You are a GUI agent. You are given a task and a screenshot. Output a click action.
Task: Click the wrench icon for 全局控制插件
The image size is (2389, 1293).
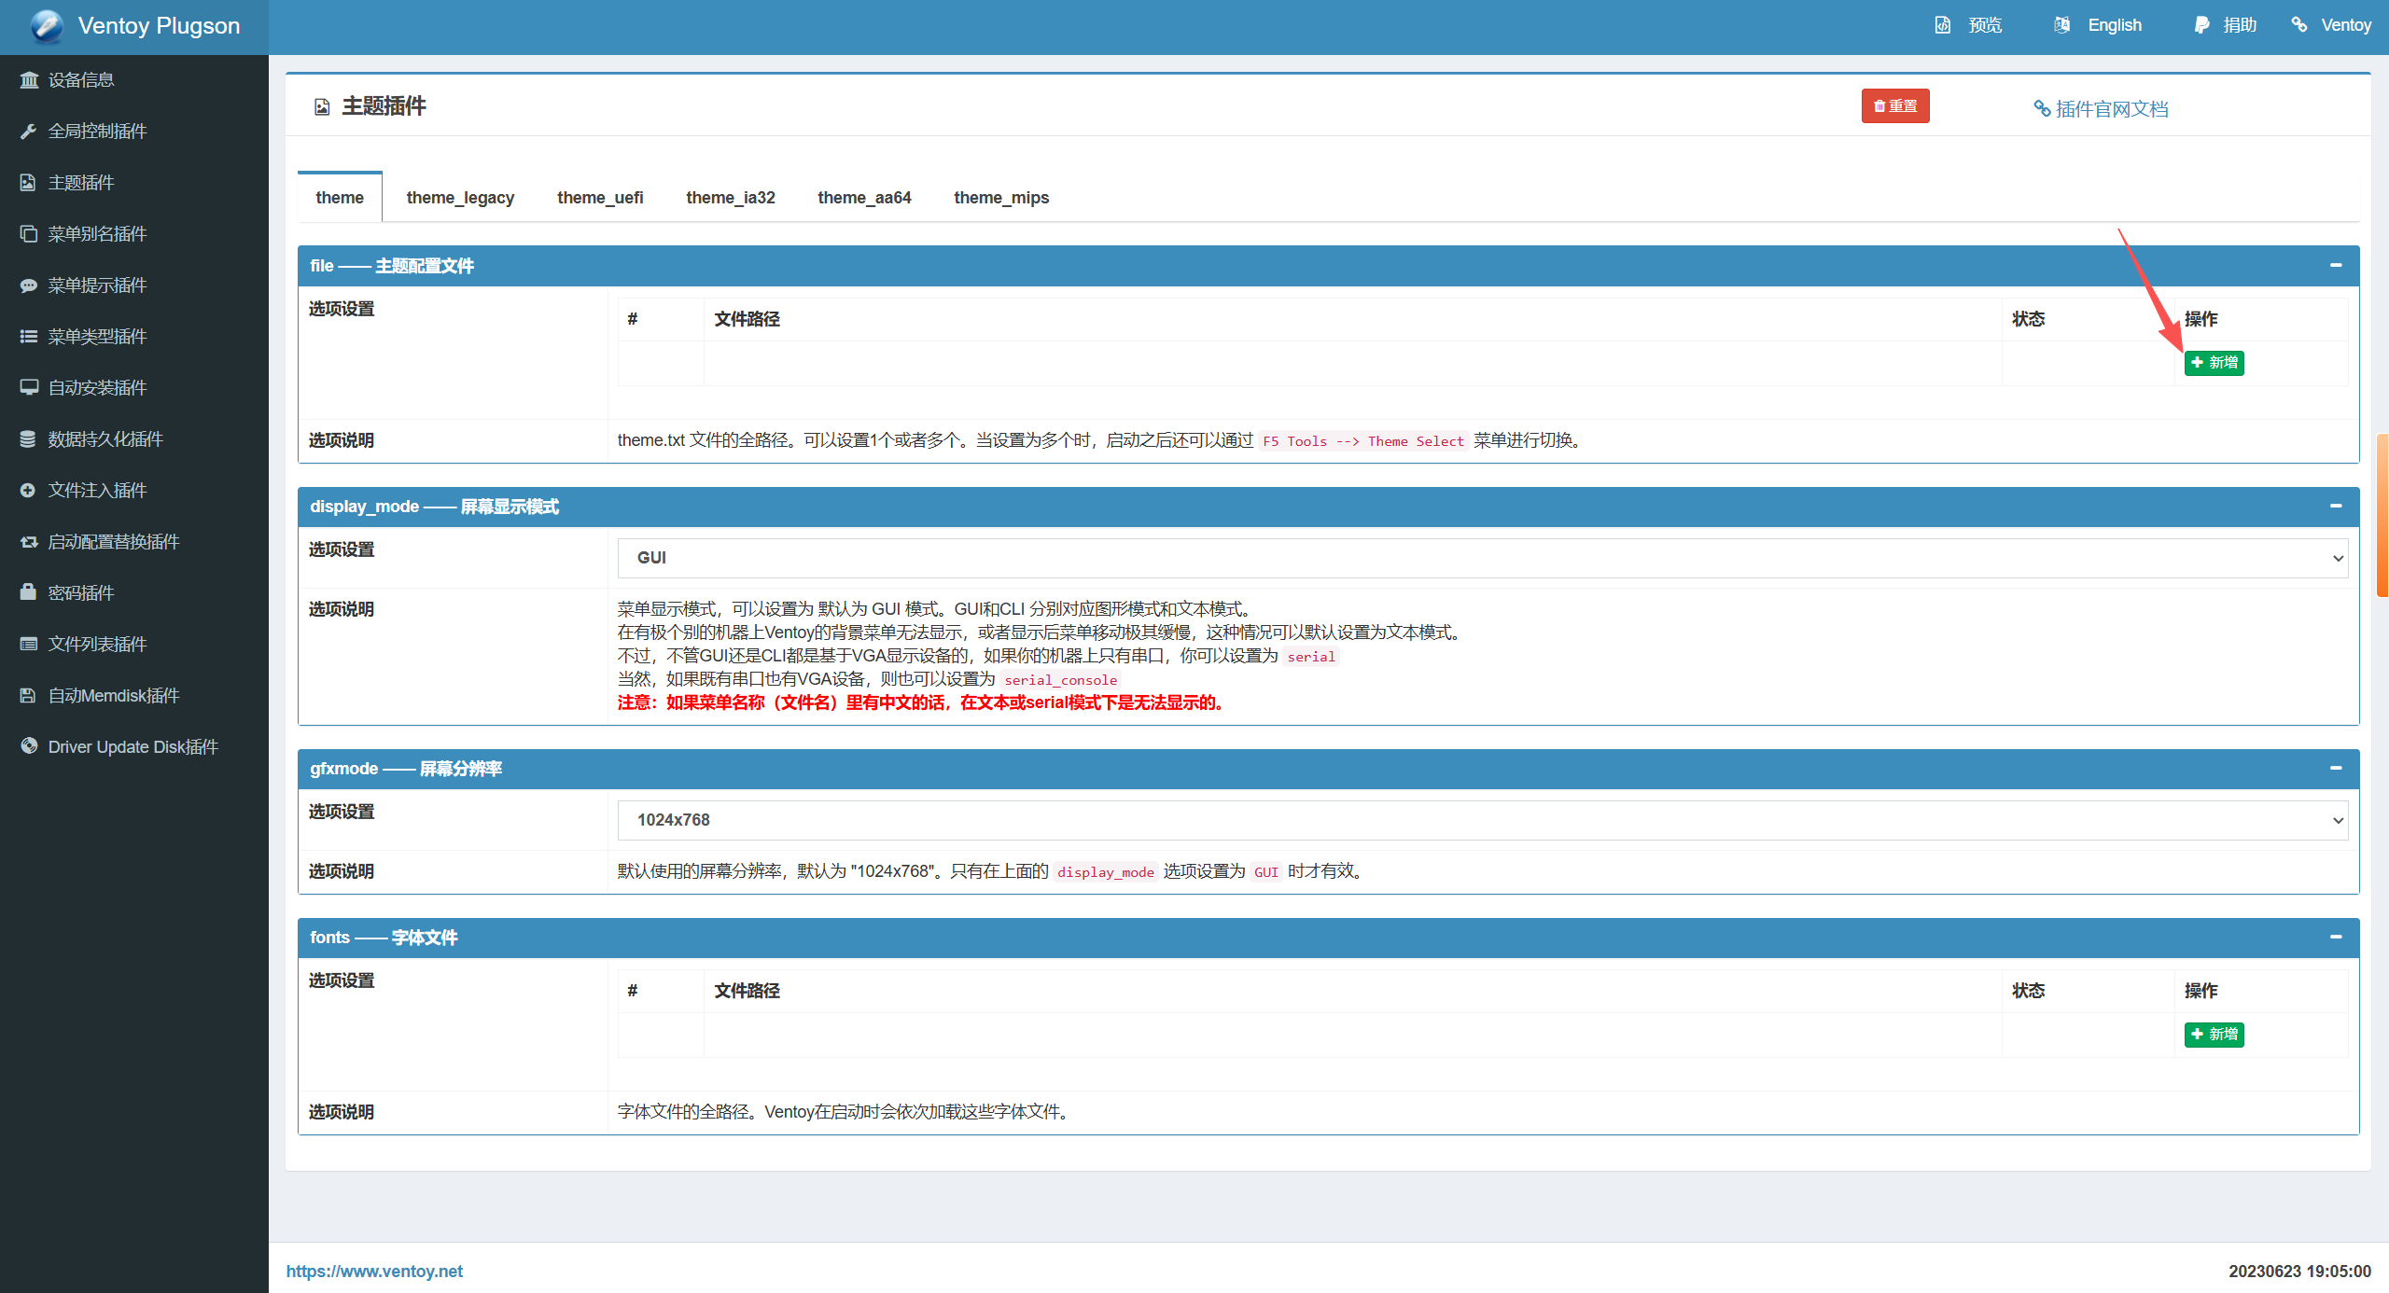click(x=29, y=132)
